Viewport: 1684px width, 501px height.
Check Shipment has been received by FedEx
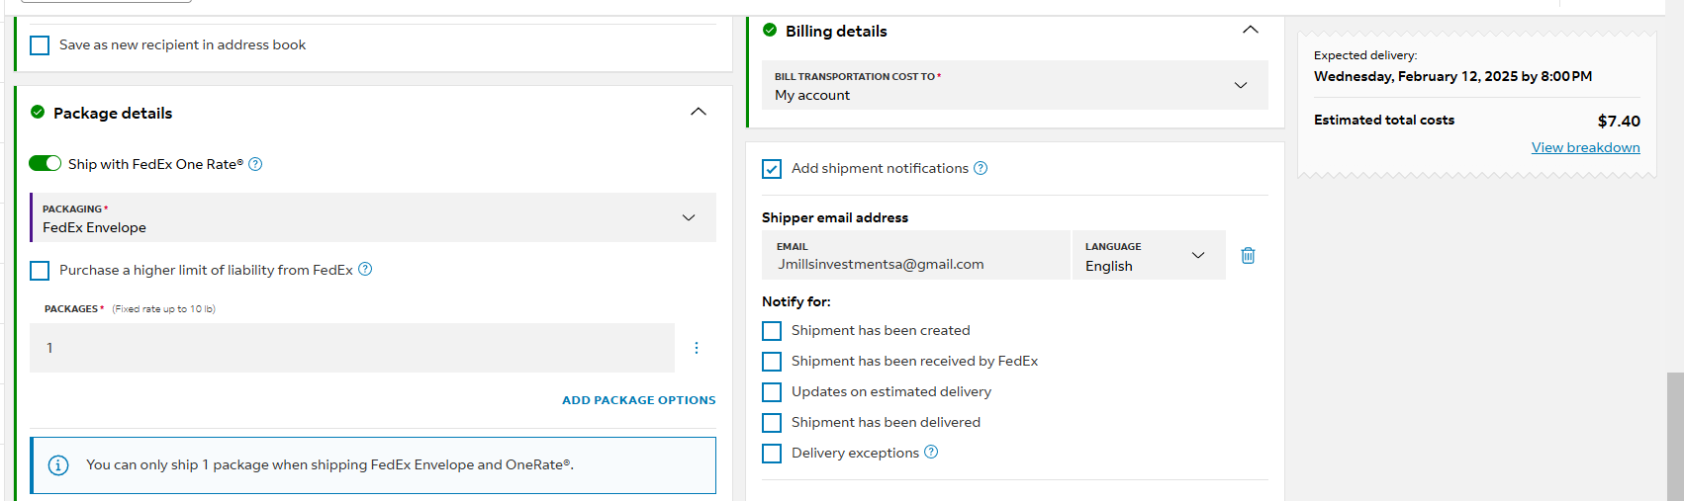[772, 362]
